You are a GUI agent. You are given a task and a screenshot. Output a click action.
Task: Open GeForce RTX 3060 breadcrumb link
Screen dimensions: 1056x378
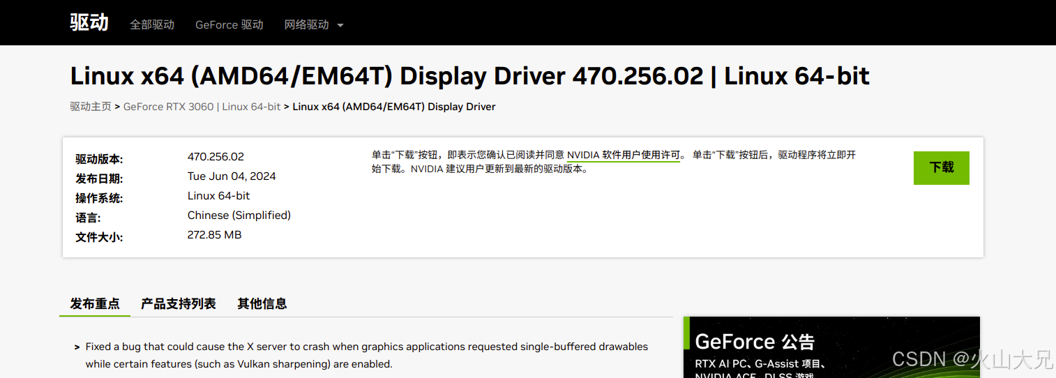(x=202, y=107)
